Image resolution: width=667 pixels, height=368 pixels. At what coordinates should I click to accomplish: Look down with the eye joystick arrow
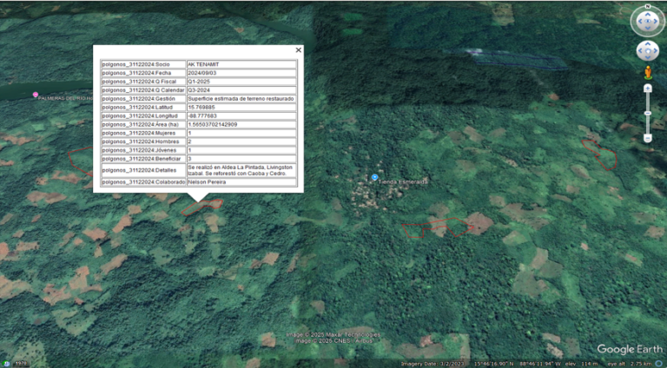(x=647, y=29)
